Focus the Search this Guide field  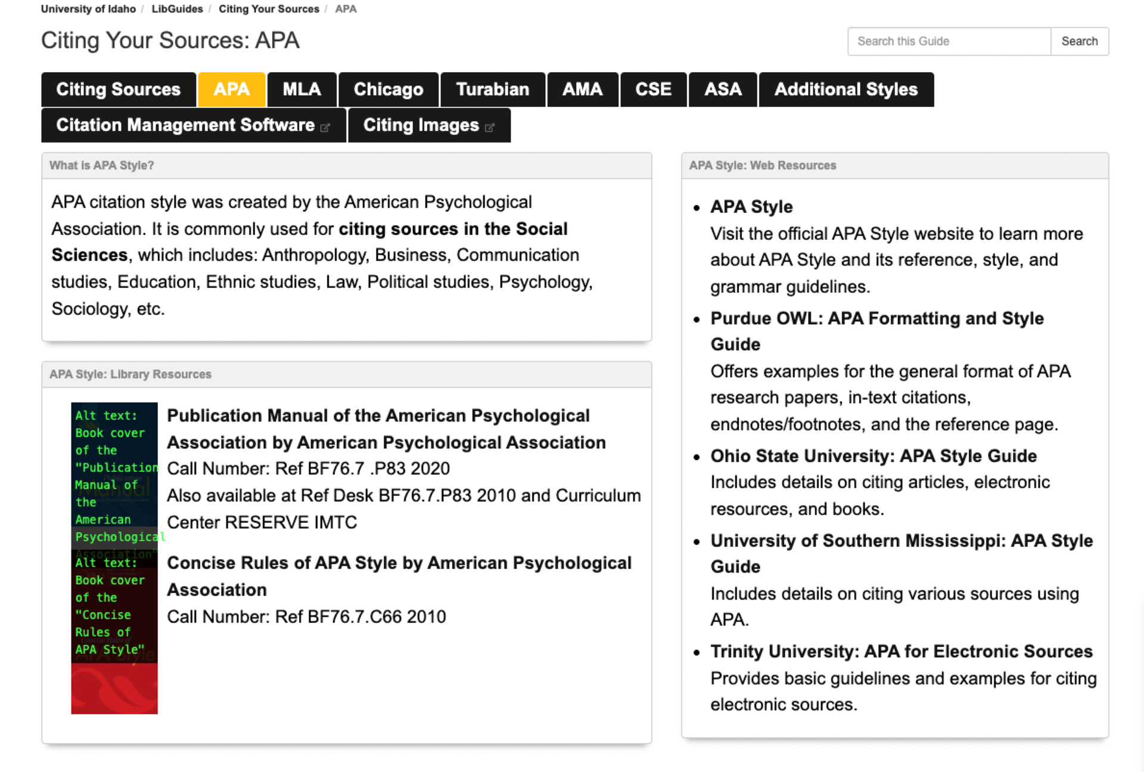click(949, 41)
